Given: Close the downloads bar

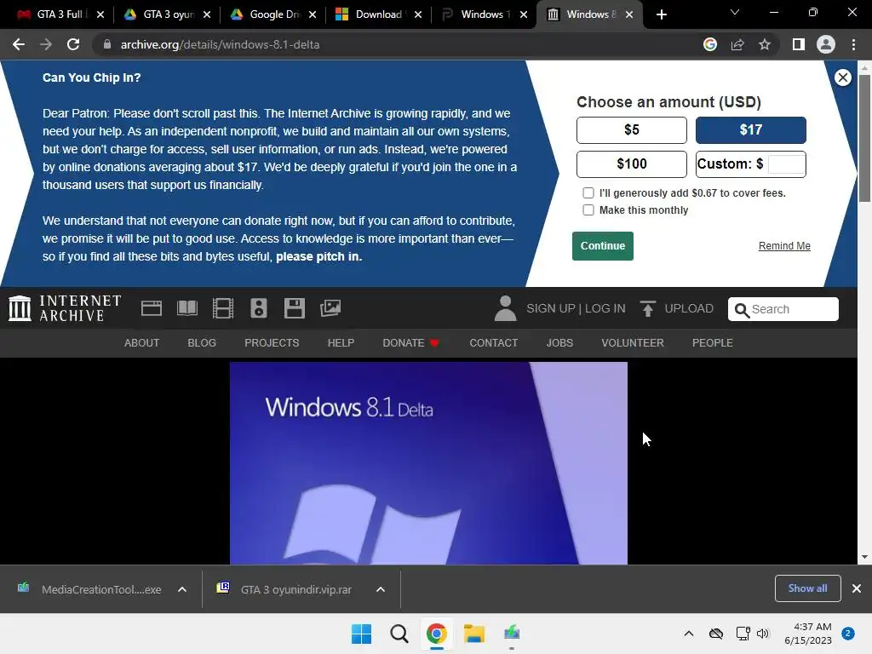Looking at the screenshot, I should pos(857,588).
